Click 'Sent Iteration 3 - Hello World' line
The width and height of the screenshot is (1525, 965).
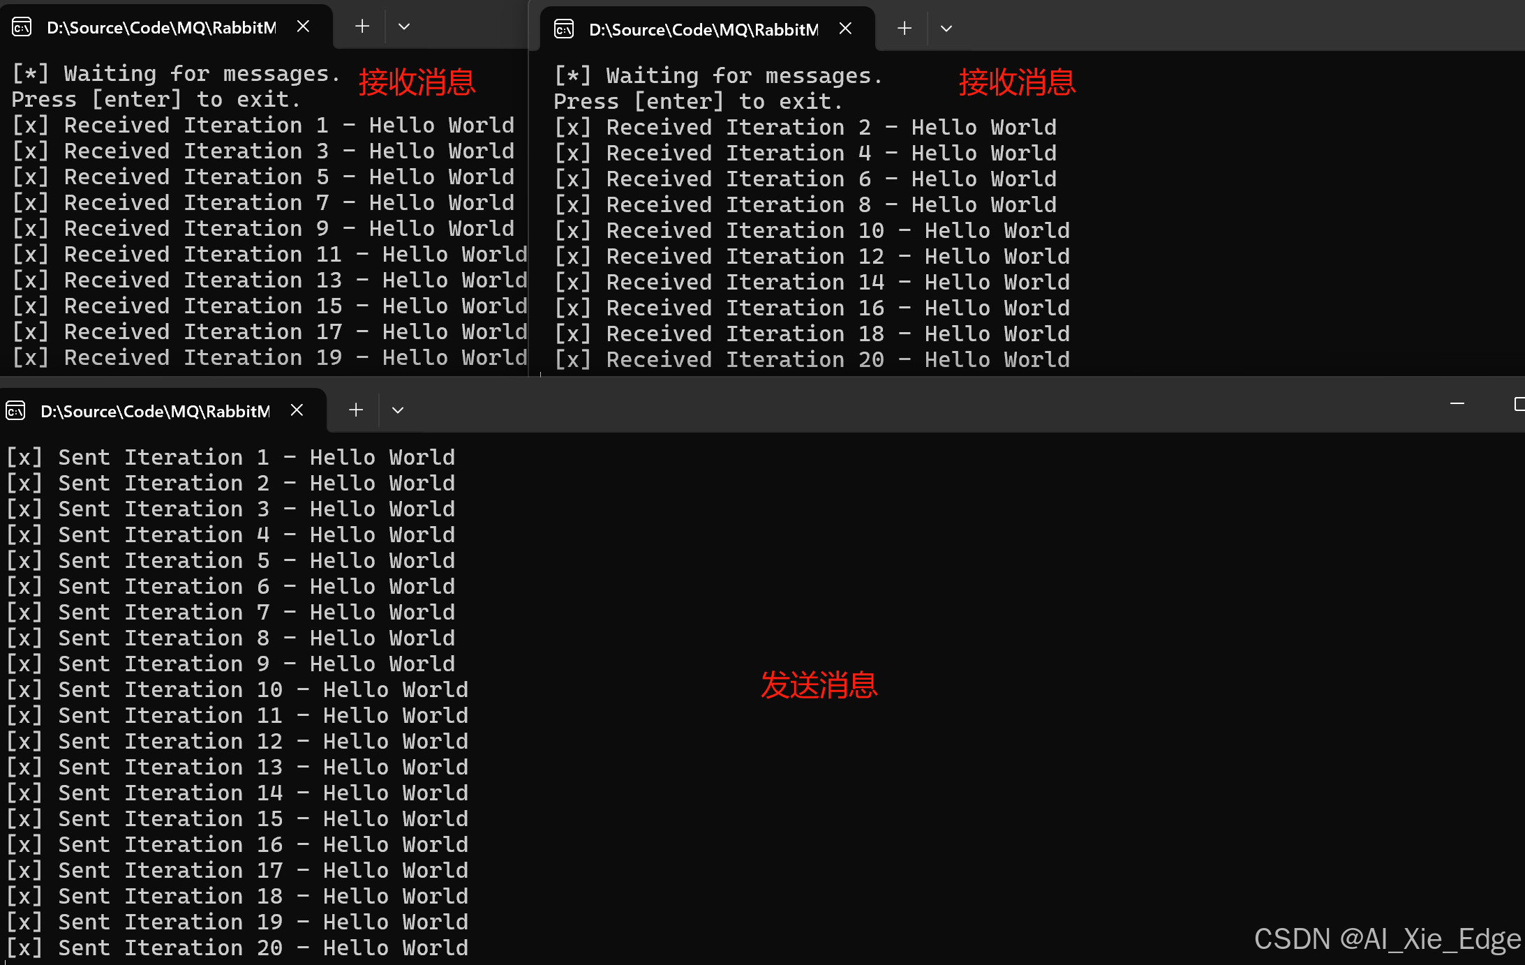pyautogui.click(x=231, y=509)
